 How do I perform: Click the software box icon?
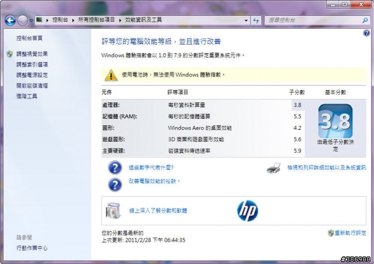[x=113, y=211]
